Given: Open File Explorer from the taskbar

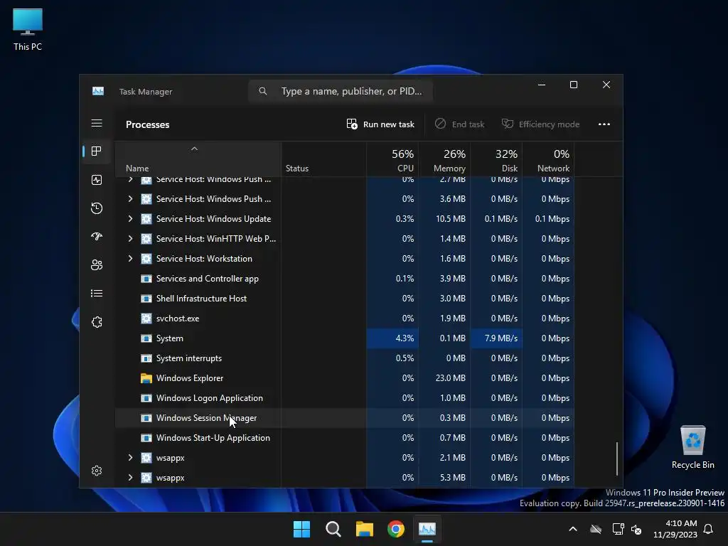Looking at the screenshot, I should (365, 529).
